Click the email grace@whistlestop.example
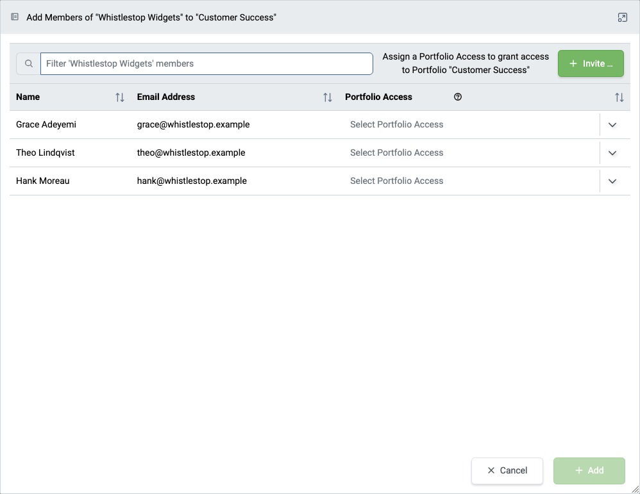Viewport: 640px width, 494px height. coord(193,124)
